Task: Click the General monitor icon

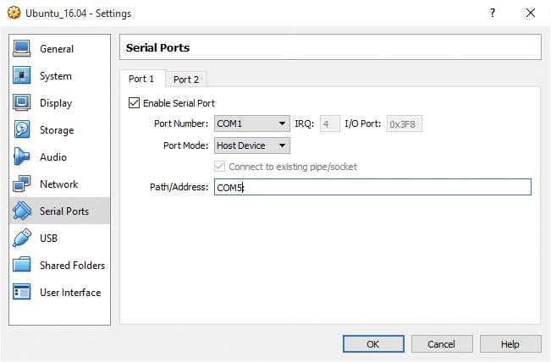Action: coord(22,49)
